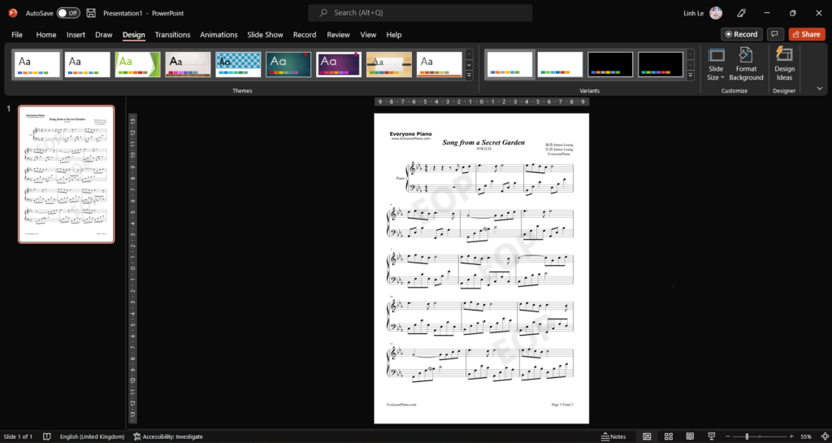The width and height of the screenshot is (832, 443).
Task: Open the View tab
Action: 368,34
